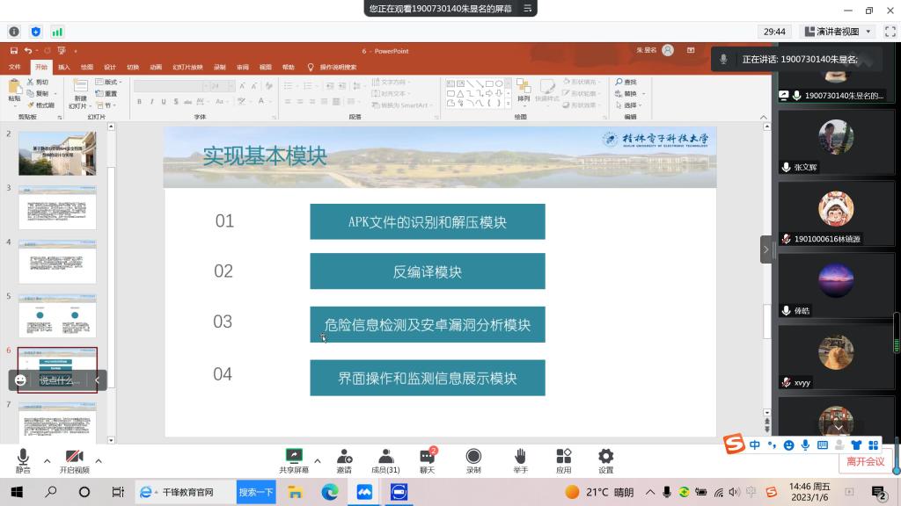
Task: Raise hand using the 举手 button
Action: [520, 460]
